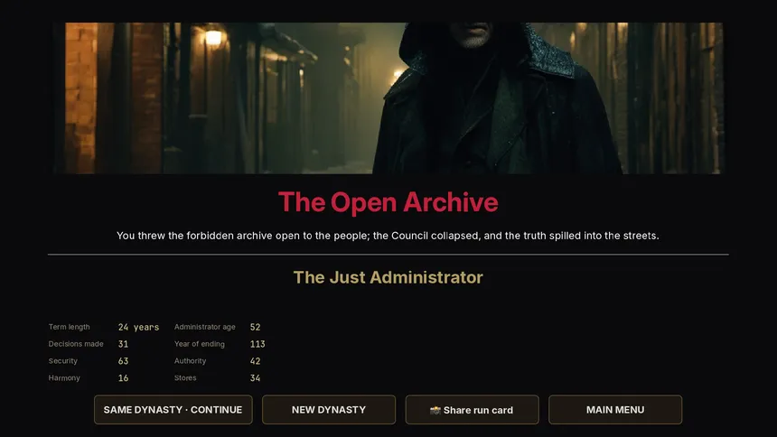
Task: Open the Share run card option
Action: [x=472, y=410]
